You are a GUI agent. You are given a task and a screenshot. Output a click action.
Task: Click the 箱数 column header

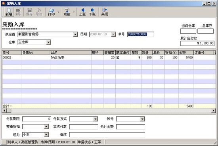[136, 53]
